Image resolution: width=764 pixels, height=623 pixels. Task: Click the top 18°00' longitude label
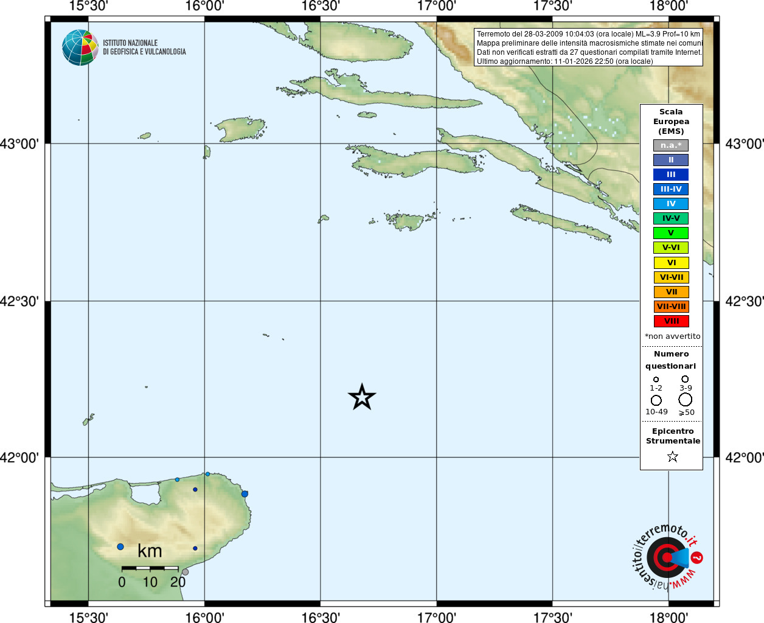pyautogui.click(x=668, y=6)
